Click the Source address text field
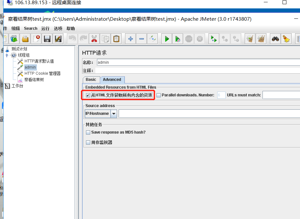 209,114
